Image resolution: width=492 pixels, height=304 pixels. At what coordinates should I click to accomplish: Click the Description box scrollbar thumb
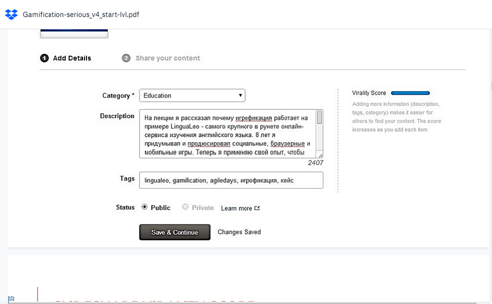pos(320,118)
